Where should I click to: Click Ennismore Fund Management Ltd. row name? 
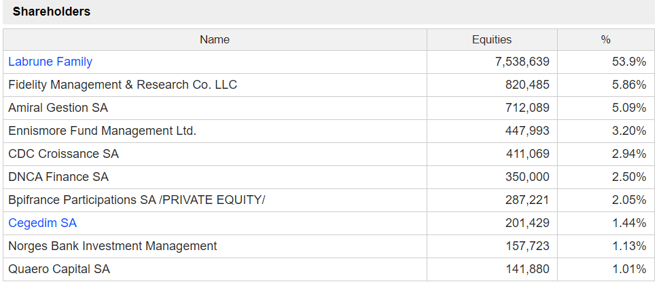click(x=102, y=131)
